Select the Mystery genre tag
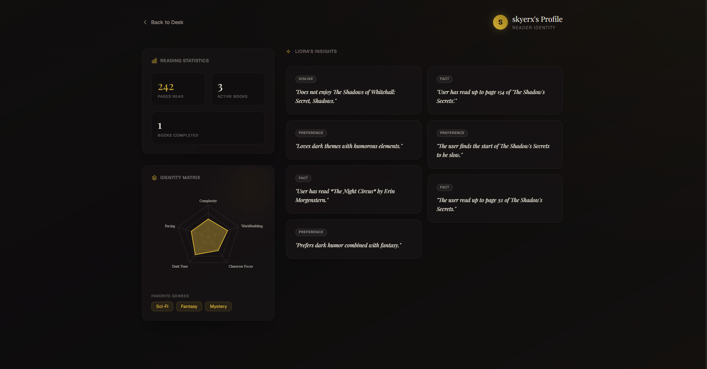 click(218, 306)
